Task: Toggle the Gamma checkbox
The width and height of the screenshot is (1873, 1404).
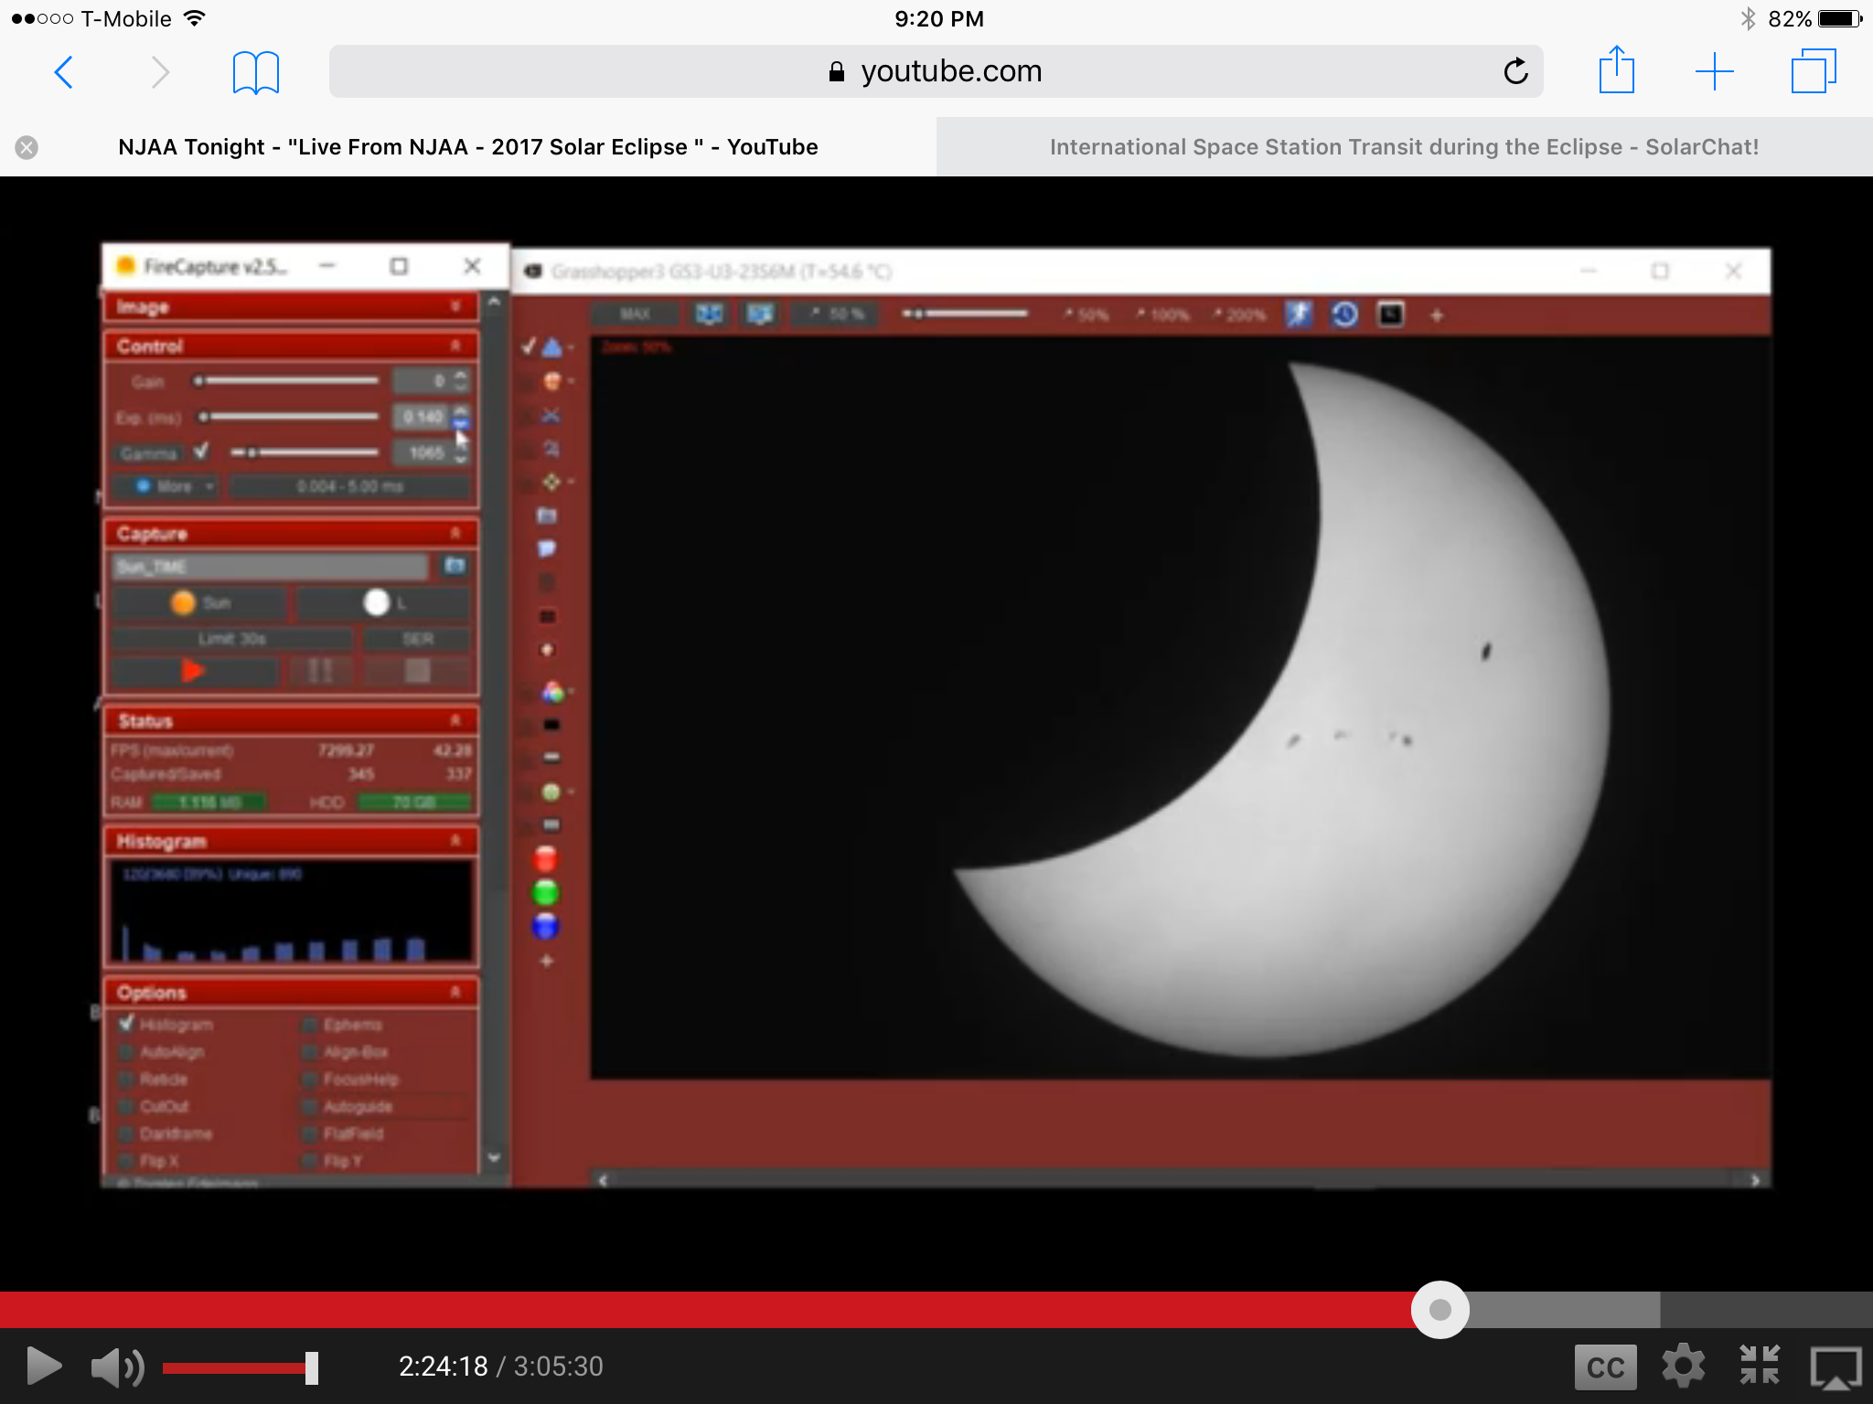Action: 201,451
